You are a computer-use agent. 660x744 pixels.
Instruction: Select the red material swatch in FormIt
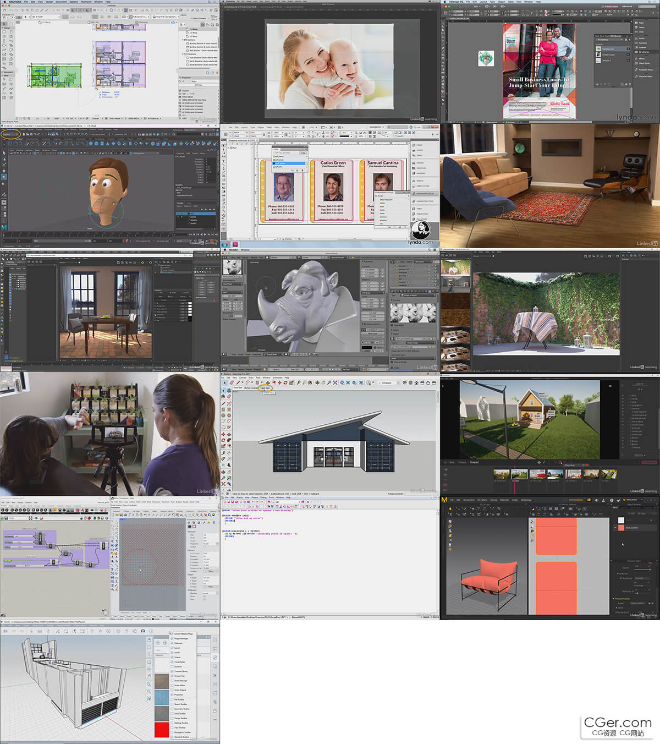pos(162,730)
